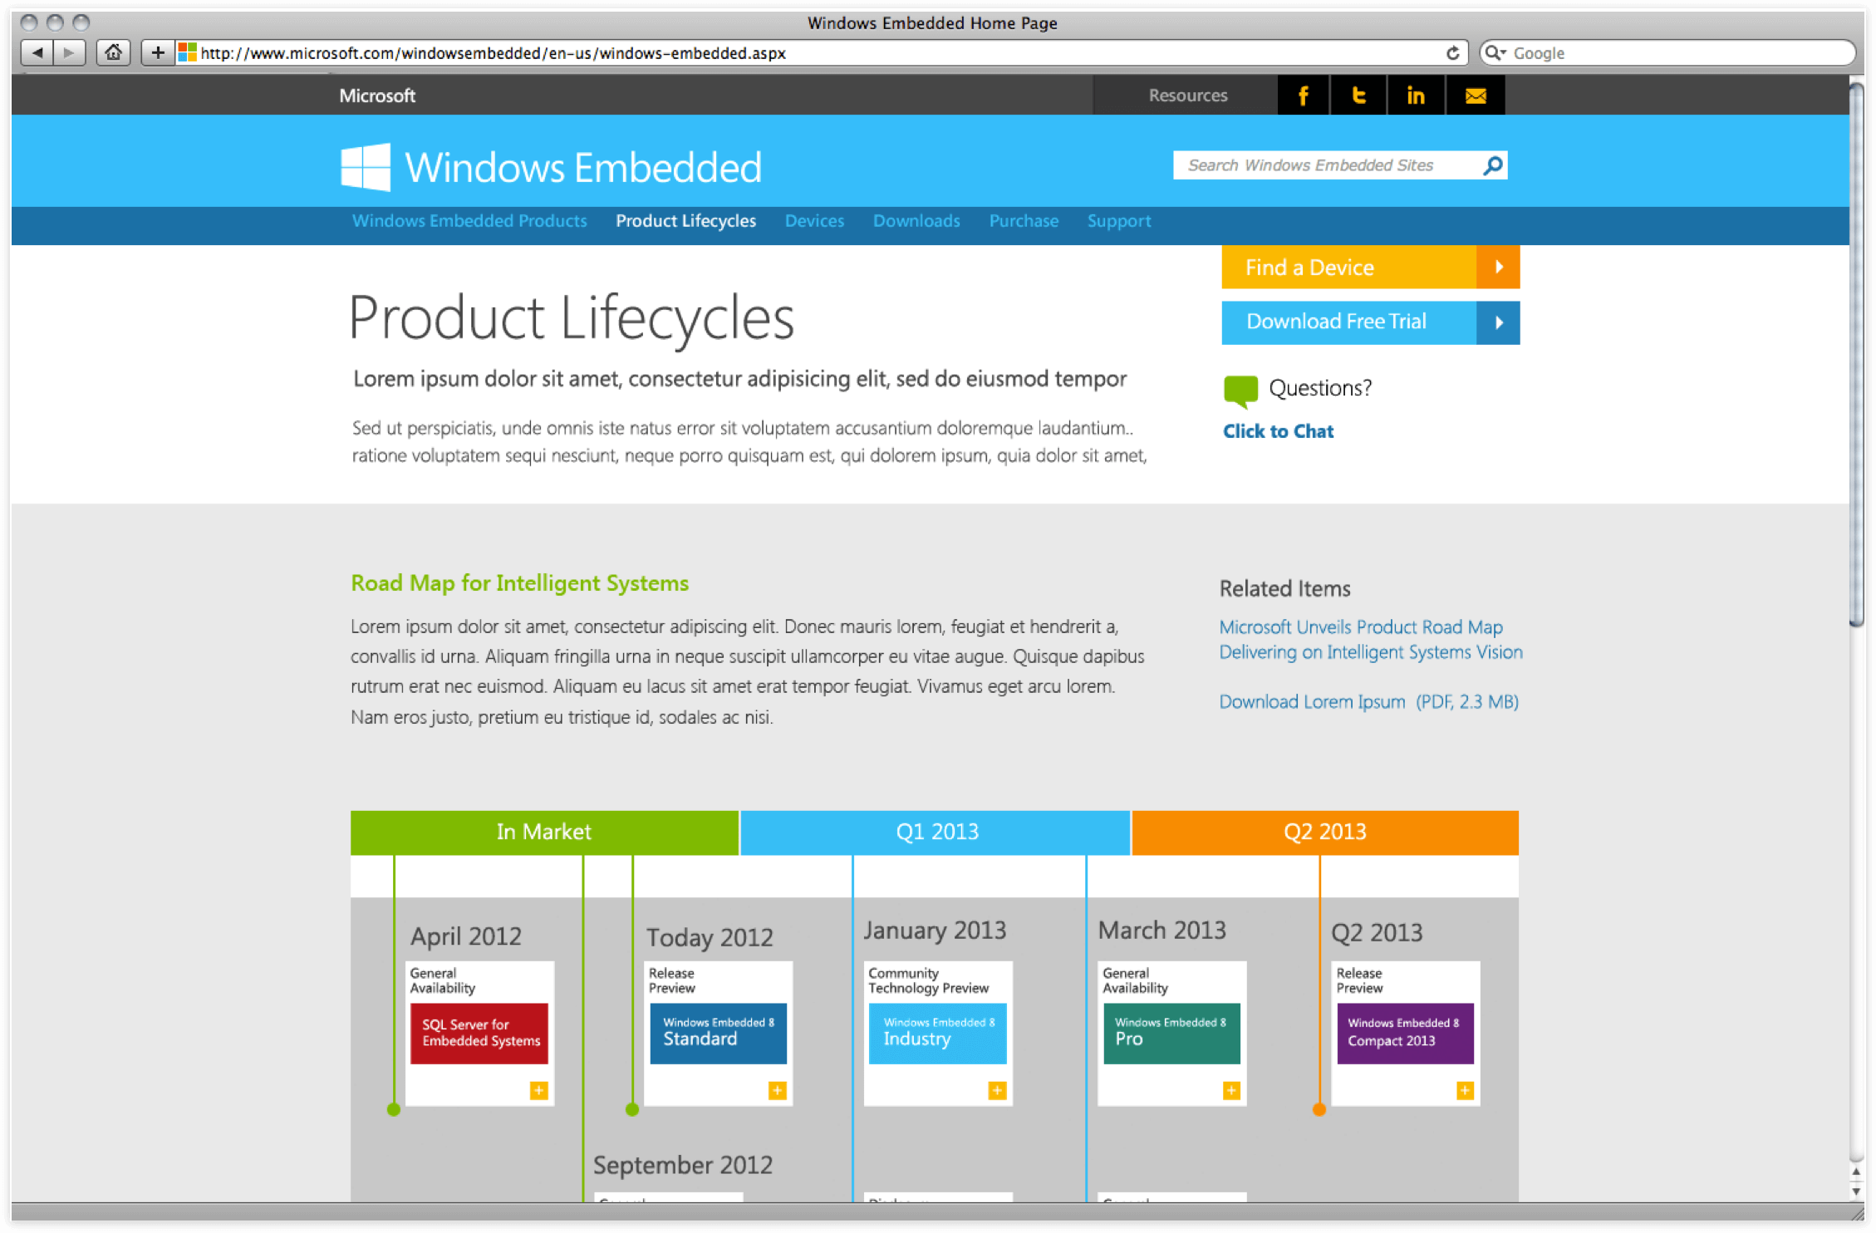
Task: Expand the Windows Embedded 8 Standard card
Action: [777, 1090]
